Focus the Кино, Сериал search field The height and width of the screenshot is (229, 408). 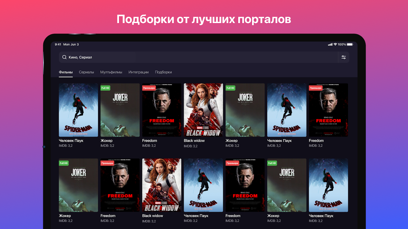coord(198,57)
